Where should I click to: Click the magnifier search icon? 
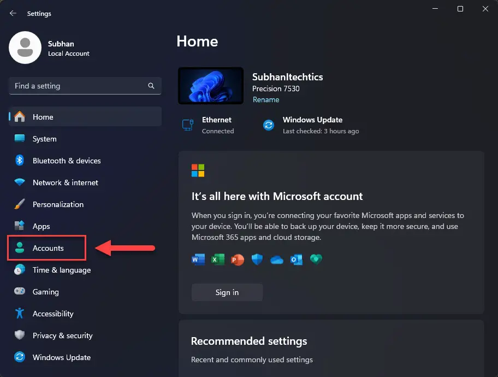coord(151,86)
